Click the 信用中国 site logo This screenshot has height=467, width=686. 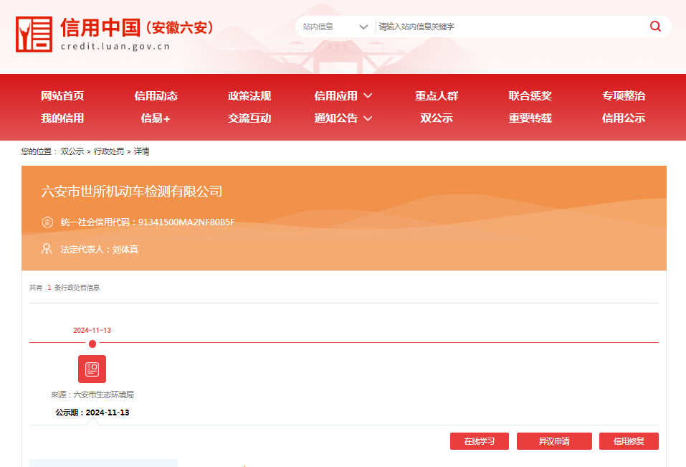(x=115, y=34)
